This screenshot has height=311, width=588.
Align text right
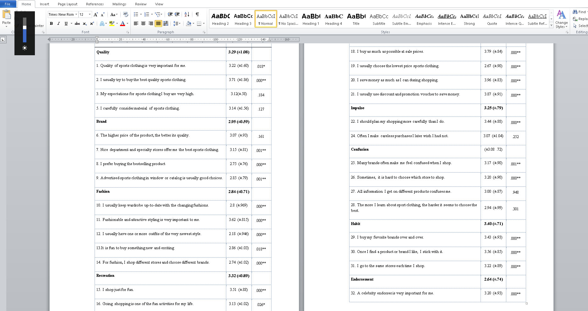click(x=151, y=24)
